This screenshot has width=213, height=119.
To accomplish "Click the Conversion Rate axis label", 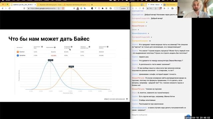I will 68,93.
